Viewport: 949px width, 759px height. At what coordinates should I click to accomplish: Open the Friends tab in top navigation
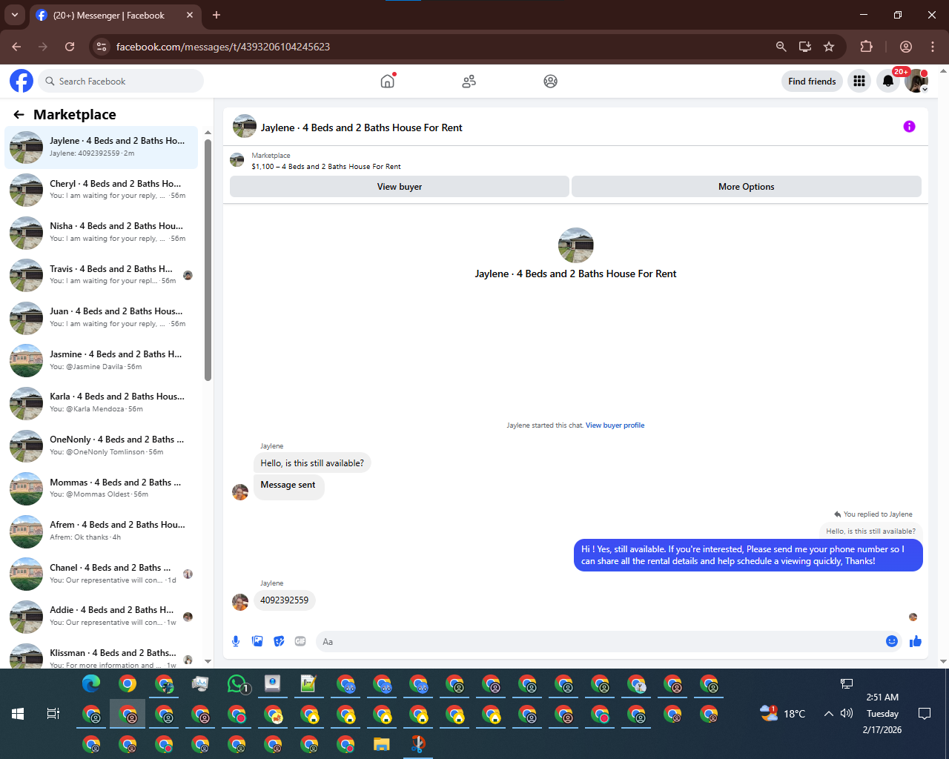point(469,82)
